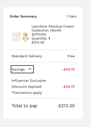Click the -£56.70 amount beside Discount Applied

tap(68, 86)
